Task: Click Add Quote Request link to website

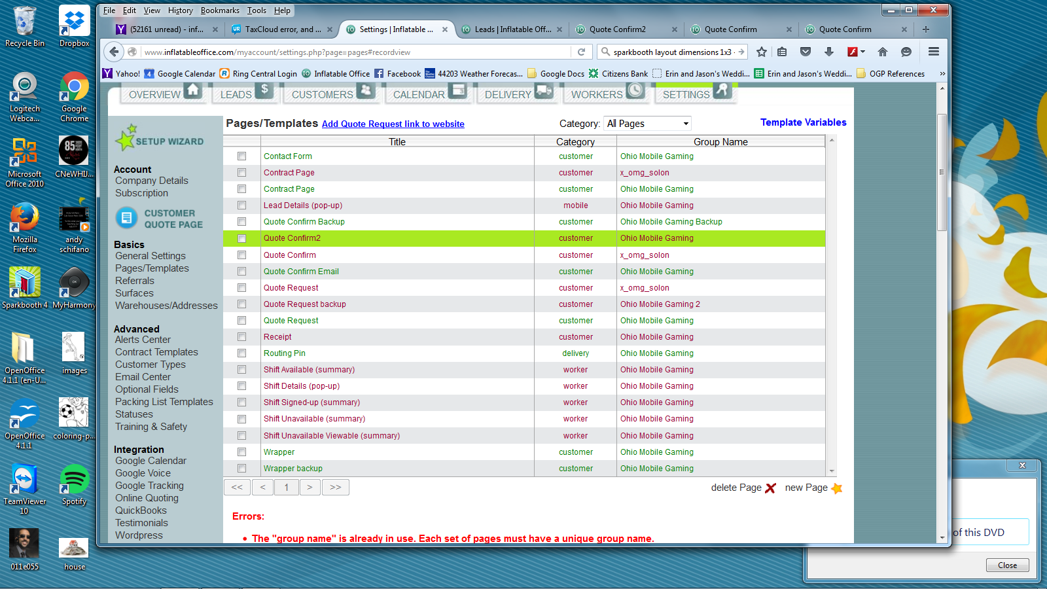Action: click(393, 124)
